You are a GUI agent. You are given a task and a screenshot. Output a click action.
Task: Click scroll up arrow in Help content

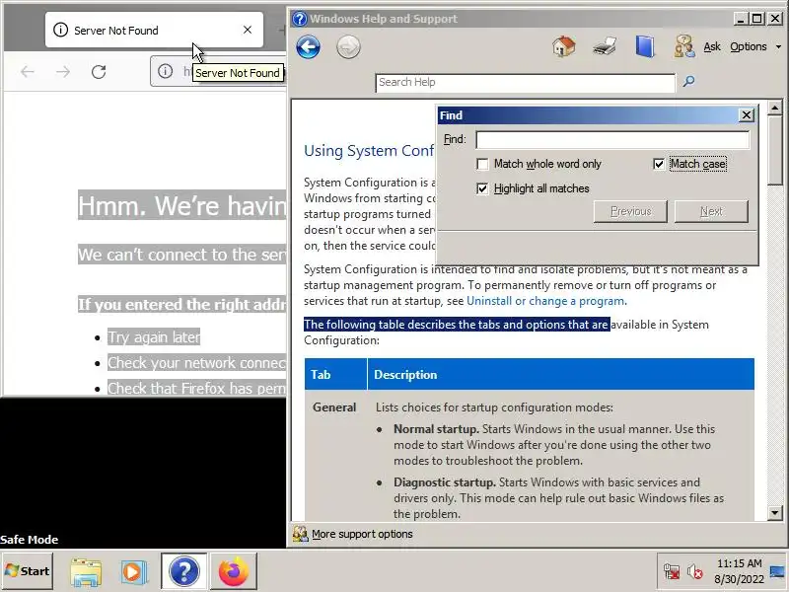tap(775, 108)
